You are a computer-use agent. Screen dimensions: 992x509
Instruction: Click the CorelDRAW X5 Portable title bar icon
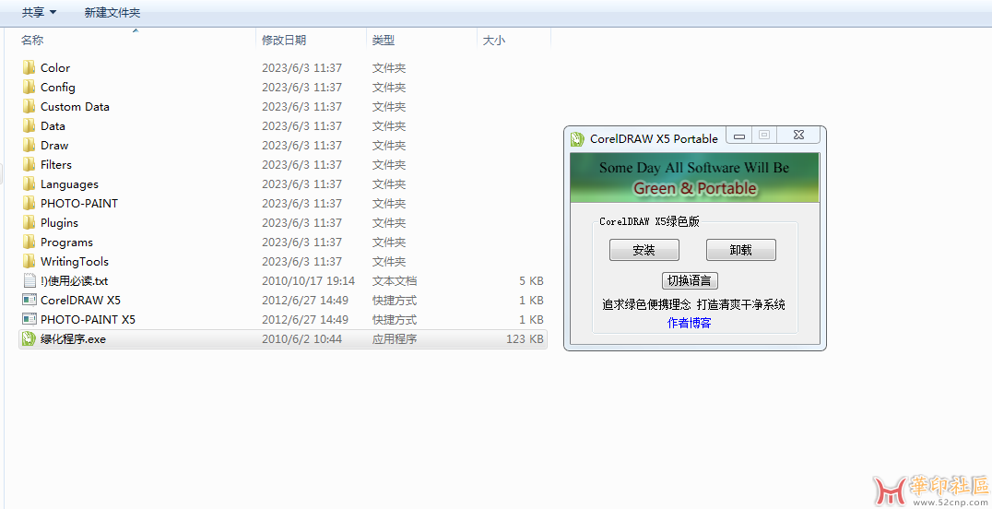578,139
